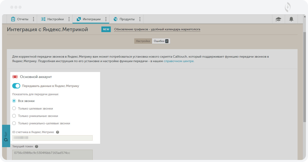The image size is (308, 162).
Task: Click the Интеграции puzzle icon
Action: pyautogui.click(x=79, y=19)
